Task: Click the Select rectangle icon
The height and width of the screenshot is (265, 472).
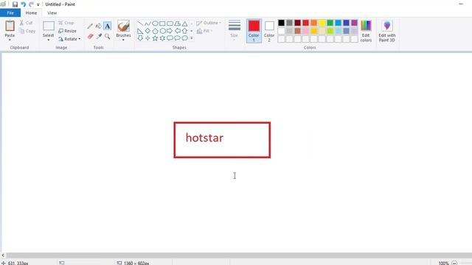Action: click(x=48, y=26)
